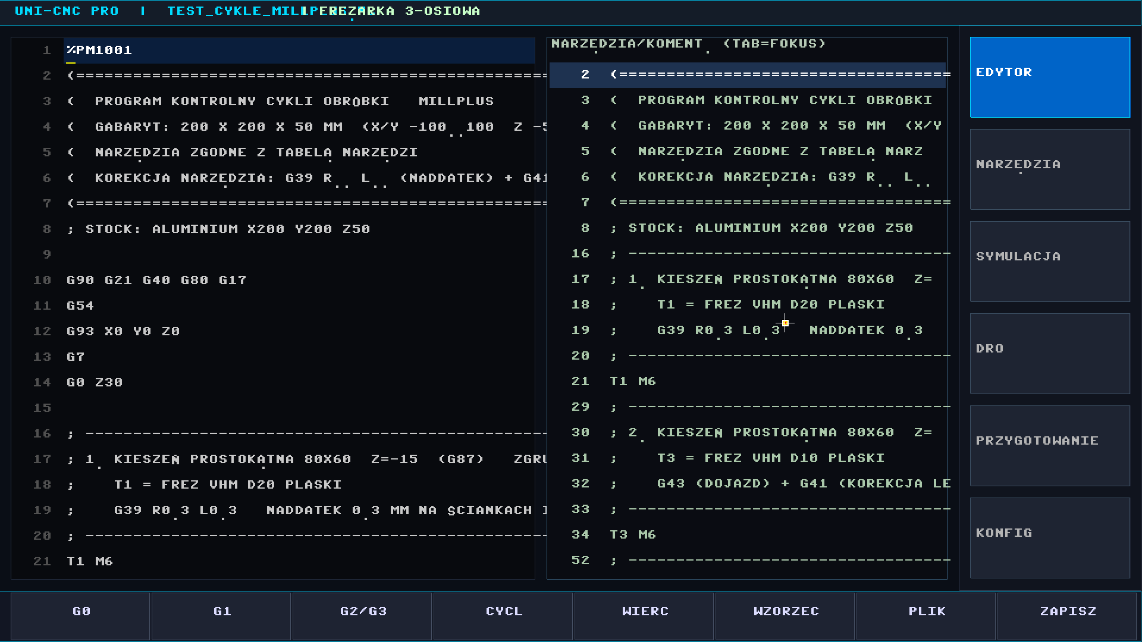Select editor line 21 T1 M6
The height and width of the screenshot is (642, 1142).
[x=274, y=561]
